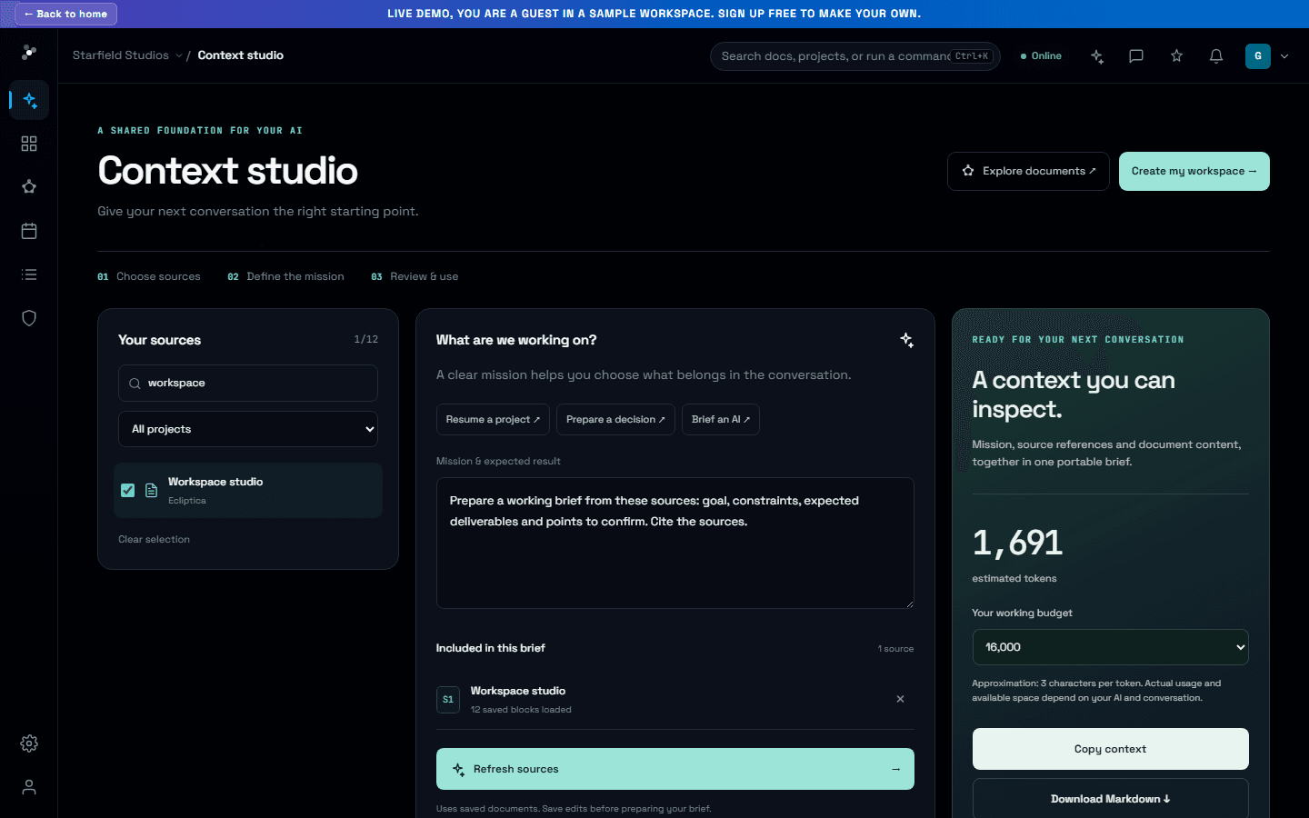Viewport: 1309px width, 818px height.
Task: Go to step 02 Define the mission
Action: click(x=285, y=276)
